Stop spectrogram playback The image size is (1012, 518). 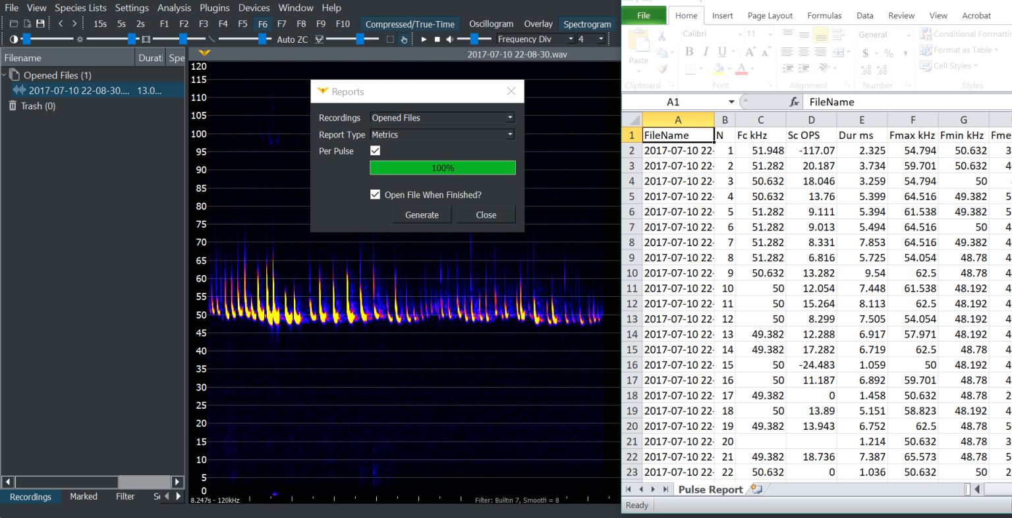pyautogui.click(x=436, y=39)
